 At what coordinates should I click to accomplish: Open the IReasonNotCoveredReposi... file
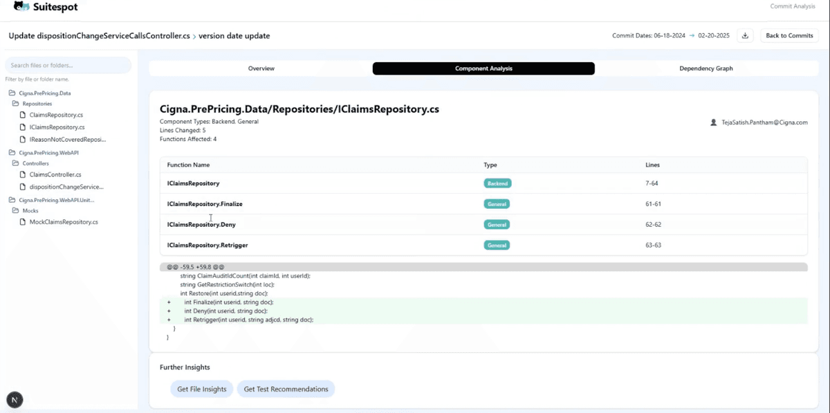[67, 139]
